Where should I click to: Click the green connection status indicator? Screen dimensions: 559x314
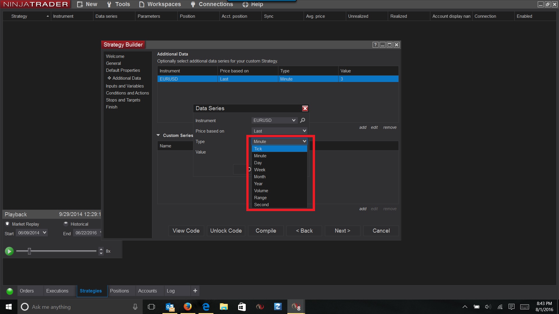(10, 291)
